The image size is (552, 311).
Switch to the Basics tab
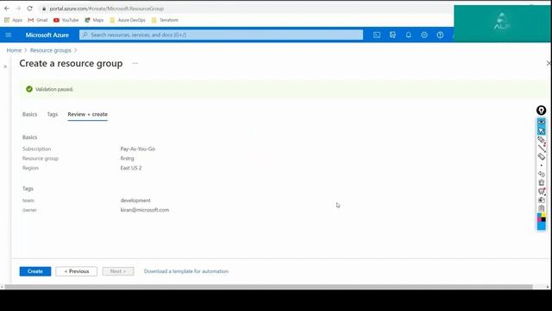pos(29,114)
